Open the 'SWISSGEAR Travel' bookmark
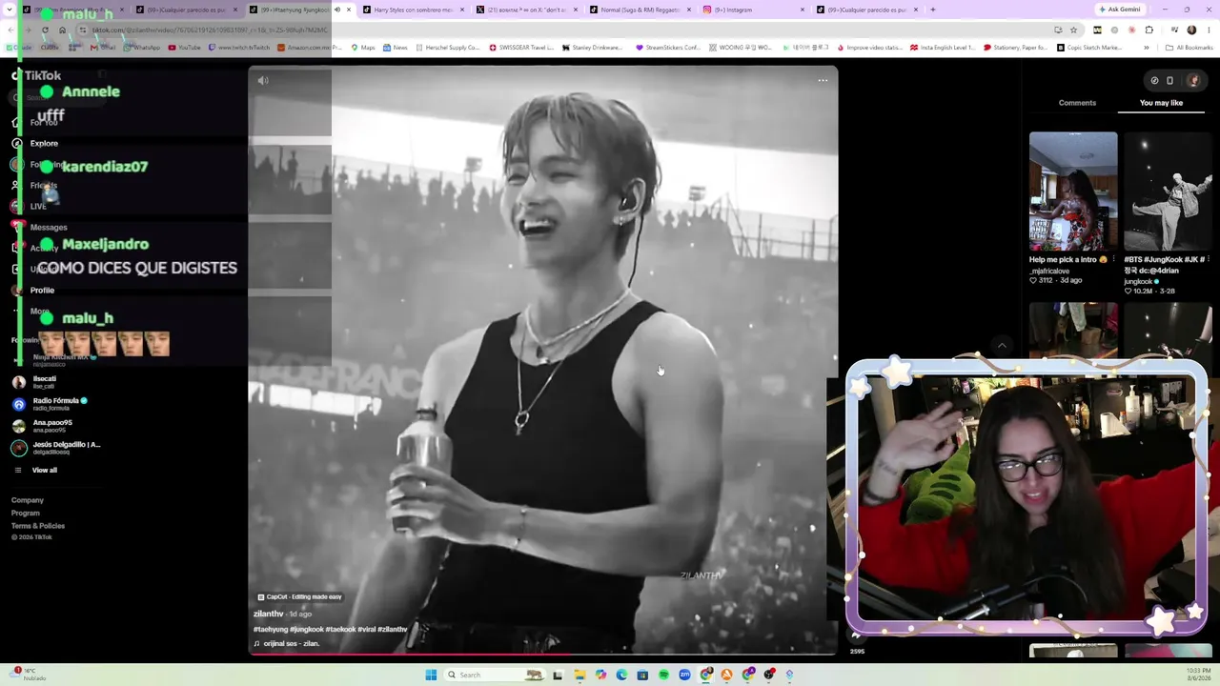 tap(521, 48)
